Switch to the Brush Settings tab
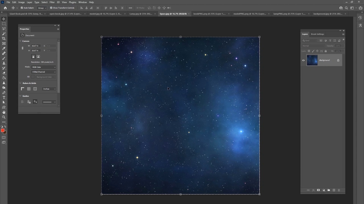This screenshot has width=364, height=204. pyautogui.click(x=317, y=34)
